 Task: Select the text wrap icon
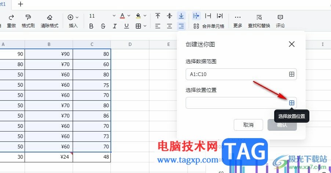point(220,16)
